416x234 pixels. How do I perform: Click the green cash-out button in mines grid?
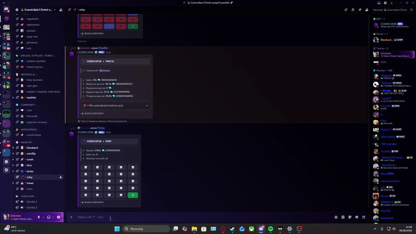(133, 195)
